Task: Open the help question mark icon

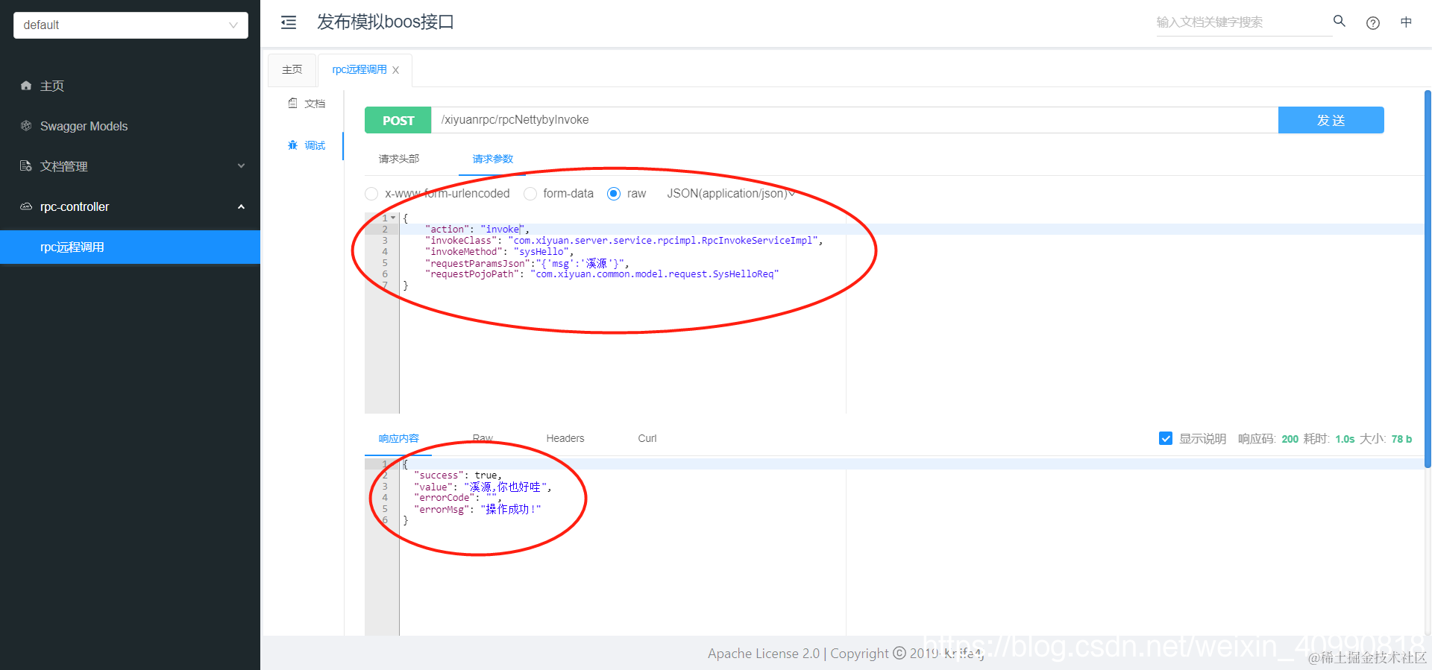Action: point(1373,23)
